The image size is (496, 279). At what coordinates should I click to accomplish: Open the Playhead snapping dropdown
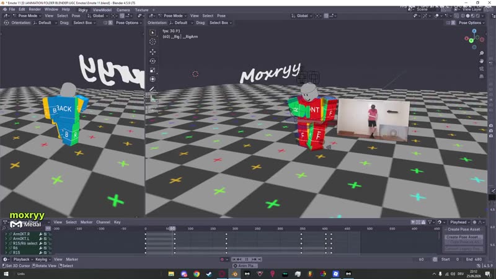(460, 222)
